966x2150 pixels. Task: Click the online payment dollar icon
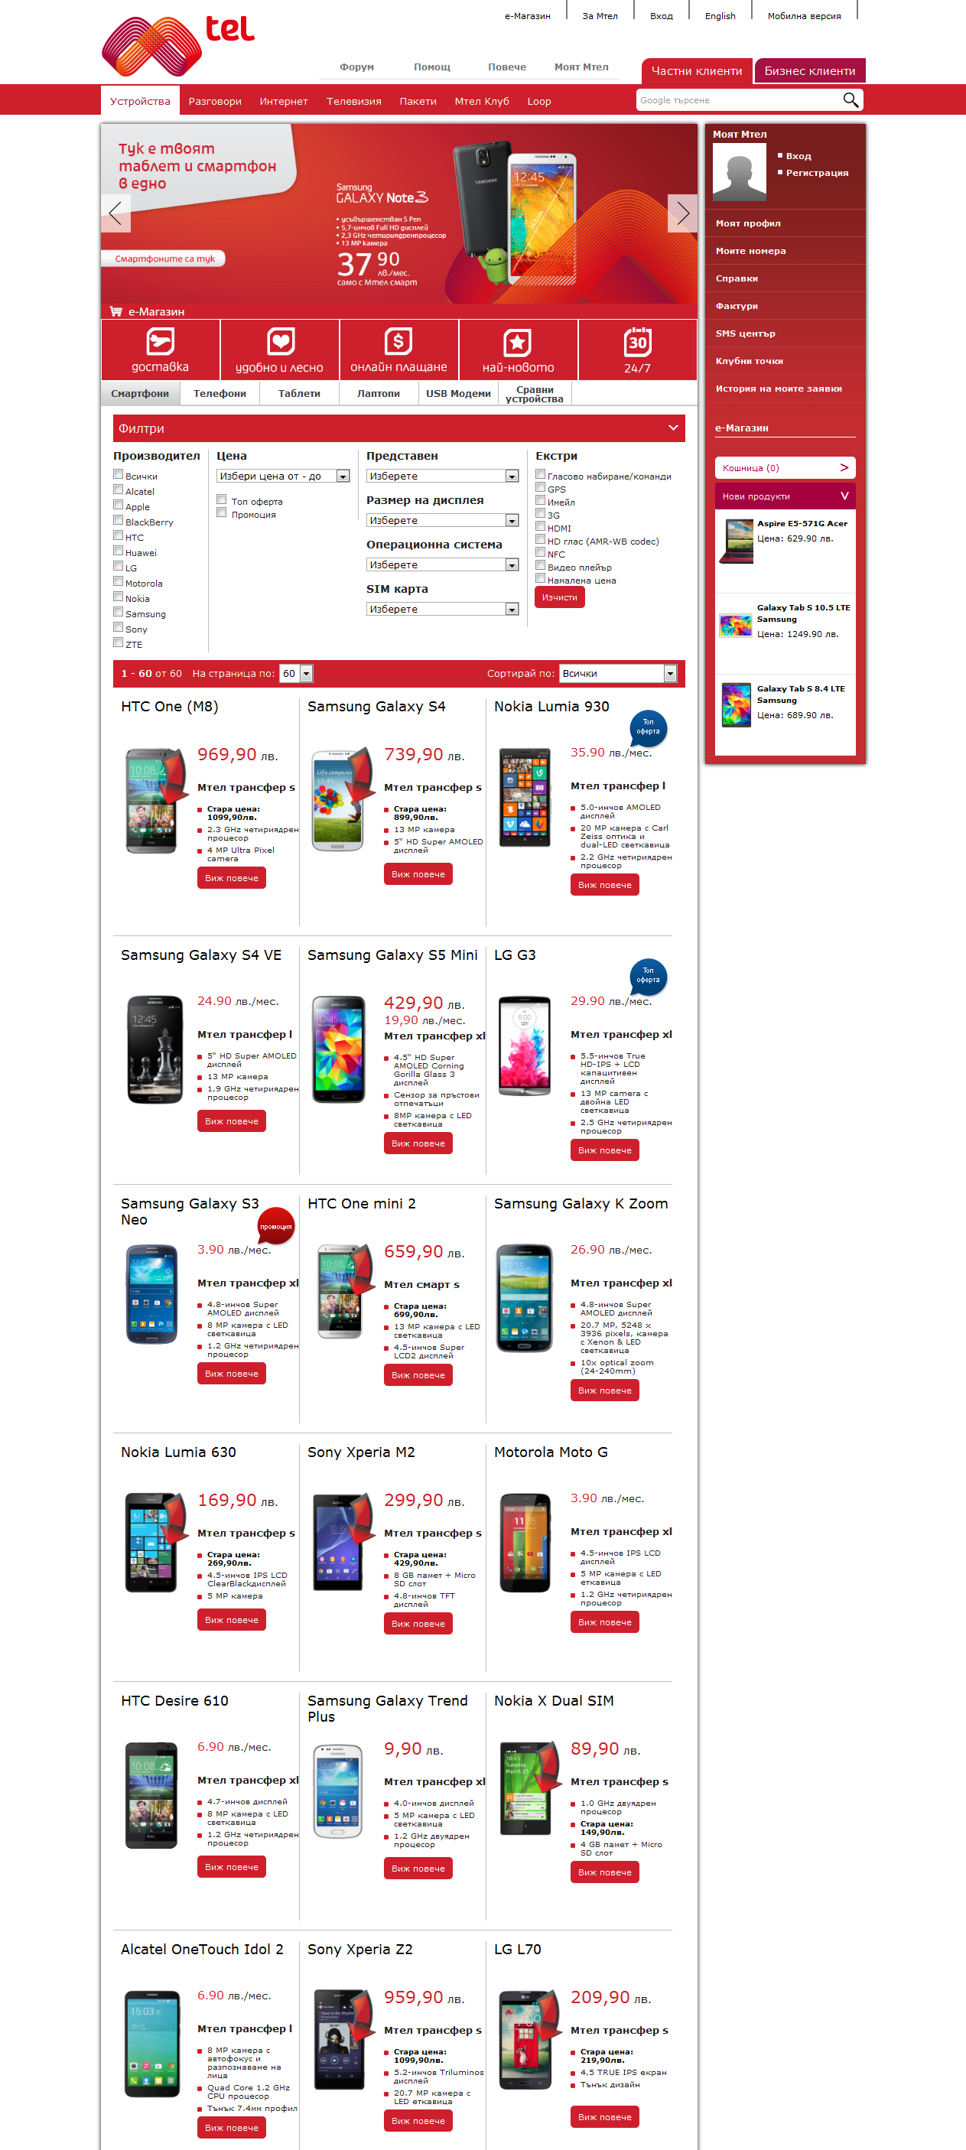[x=398, y=341]
